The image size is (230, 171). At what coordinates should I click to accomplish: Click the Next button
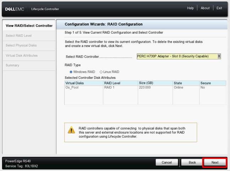pyautogui.click(x=215, y=162)
